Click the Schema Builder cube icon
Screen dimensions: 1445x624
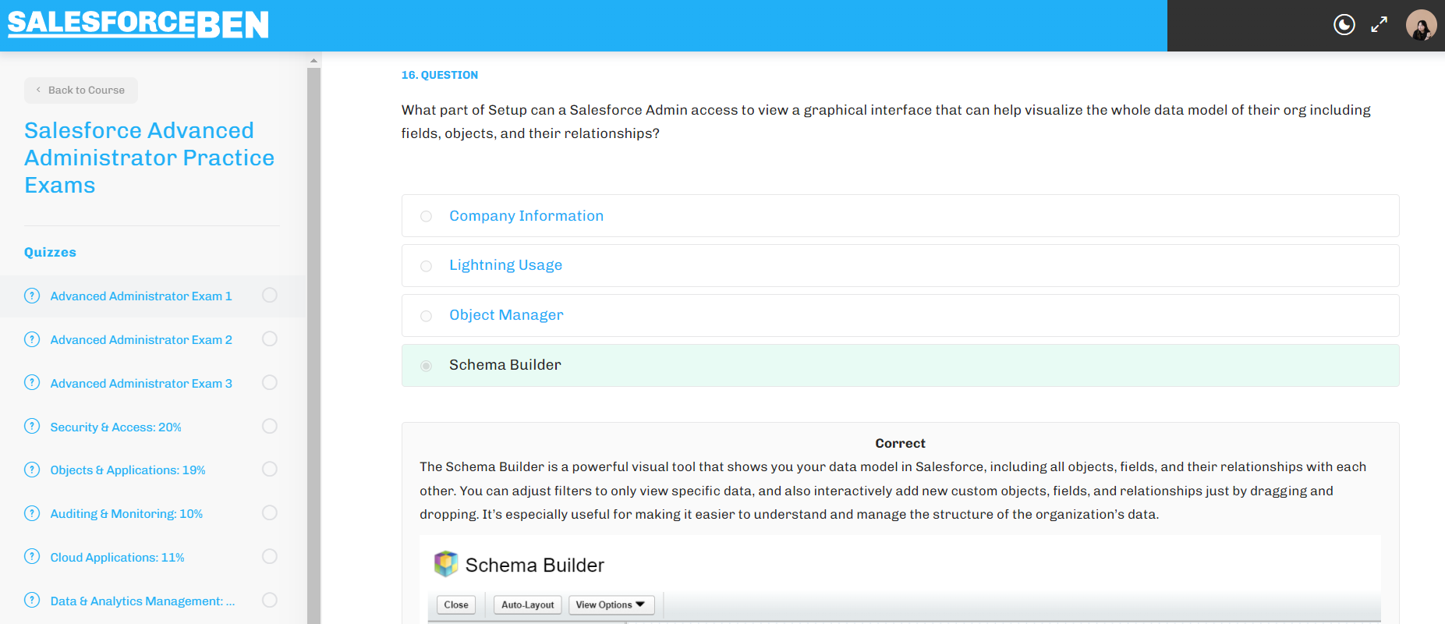(446, 564)
